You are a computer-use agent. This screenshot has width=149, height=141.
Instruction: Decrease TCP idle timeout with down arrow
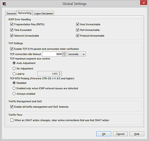[x=64, y=55]
